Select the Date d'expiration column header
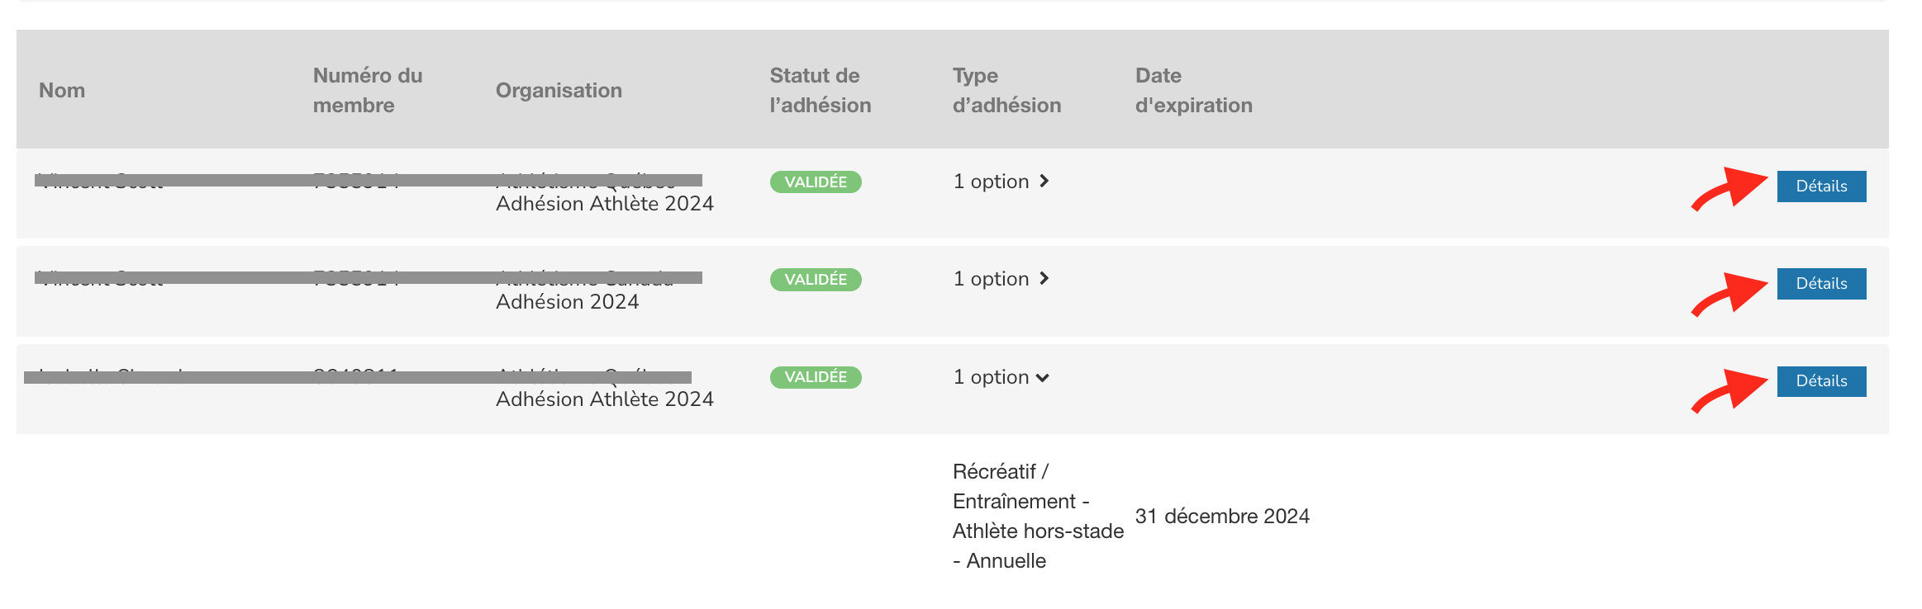Screen dimensions: 1922x609 (1193, 91)
